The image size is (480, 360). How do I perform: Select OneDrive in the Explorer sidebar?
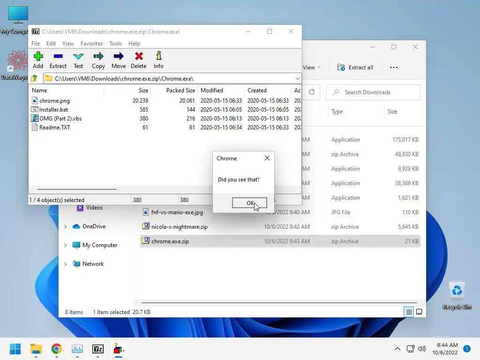pyautogui.click(x=89, y=226)
